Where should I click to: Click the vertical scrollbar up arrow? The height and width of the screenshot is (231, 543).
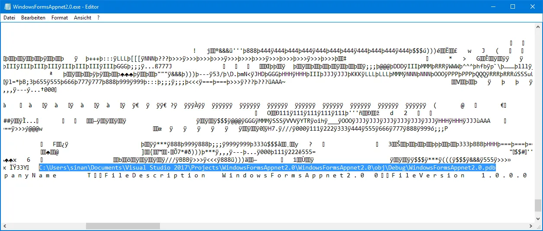click(x=538, y=26)
